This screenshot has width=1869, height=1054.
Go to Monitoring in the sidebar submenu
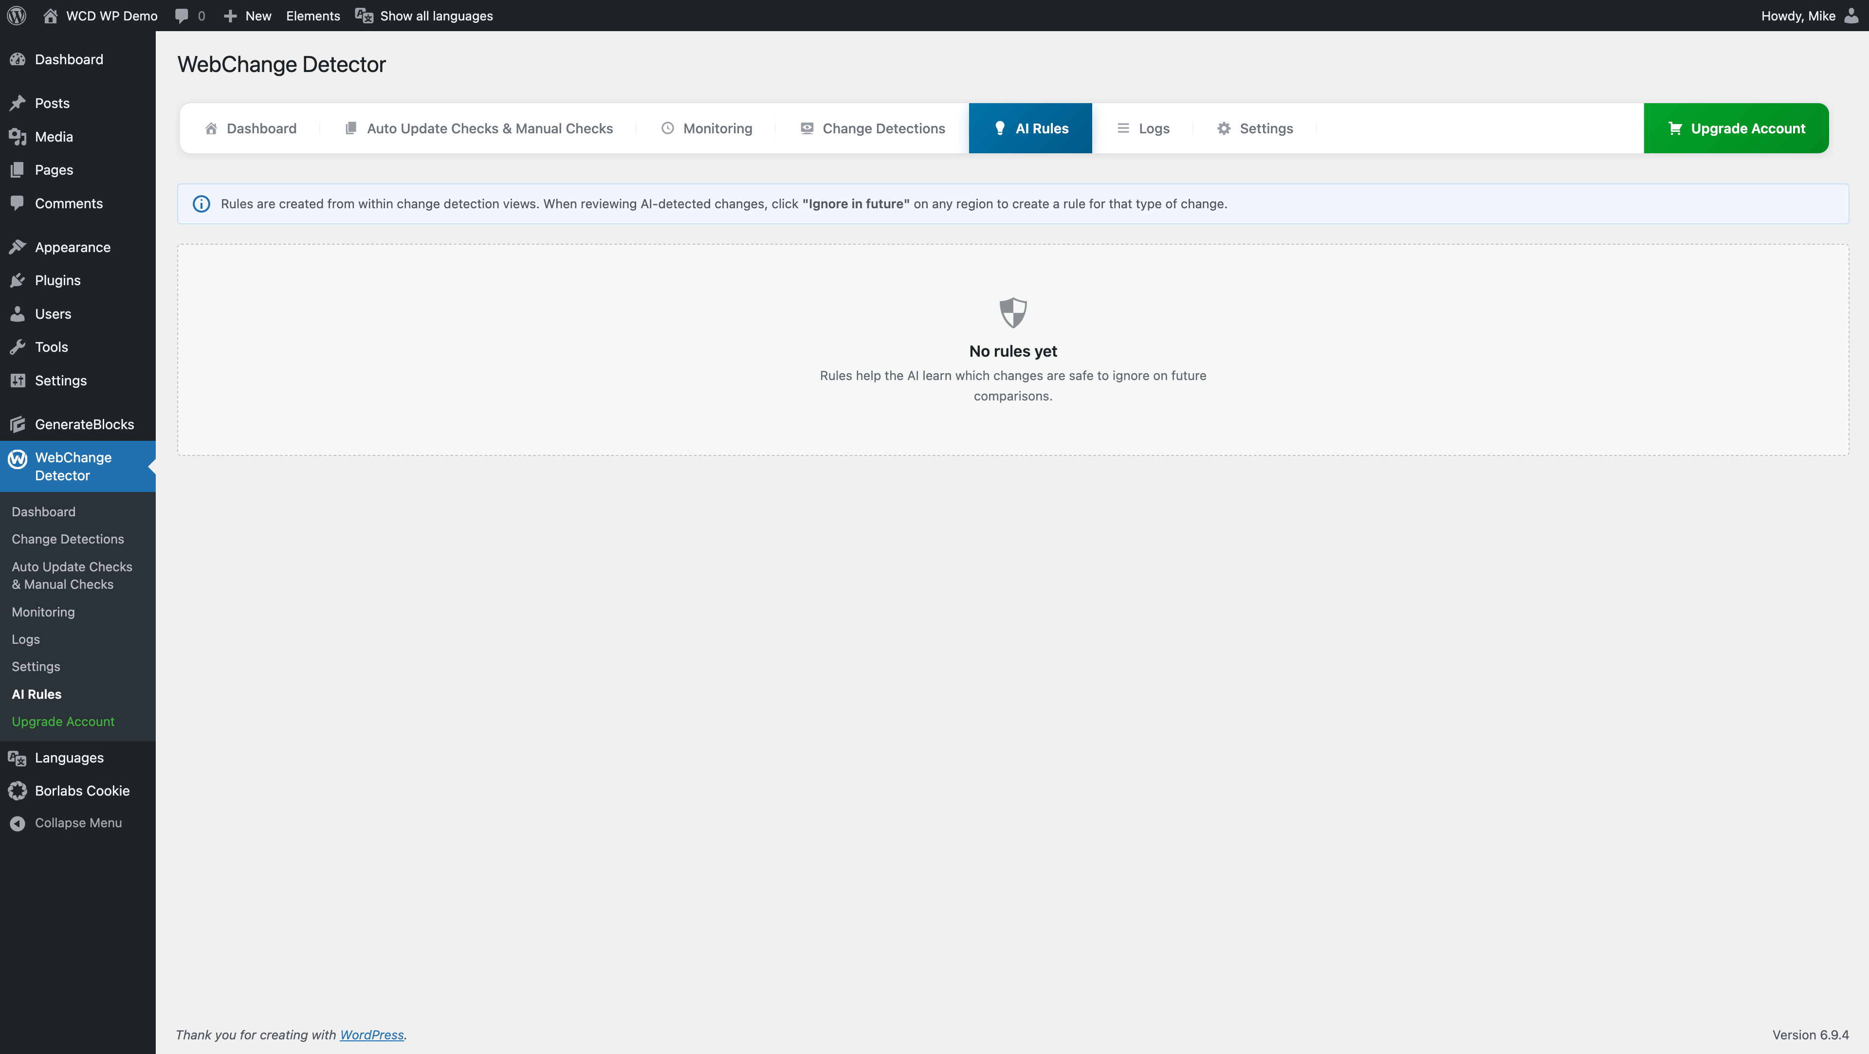tap(43, 612)
